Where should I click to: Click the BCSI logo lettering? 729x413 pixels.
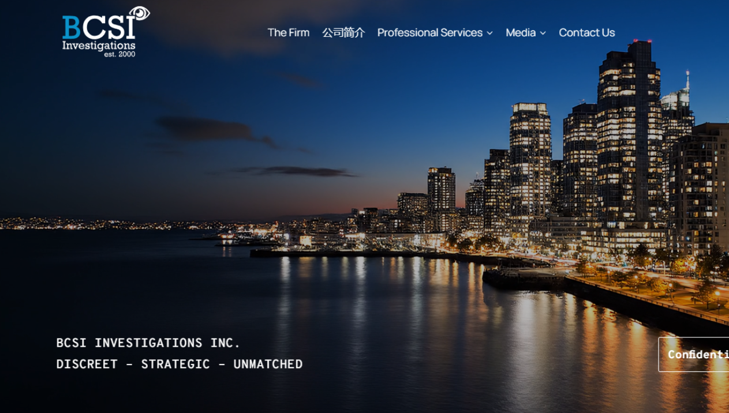coord(98,27)
